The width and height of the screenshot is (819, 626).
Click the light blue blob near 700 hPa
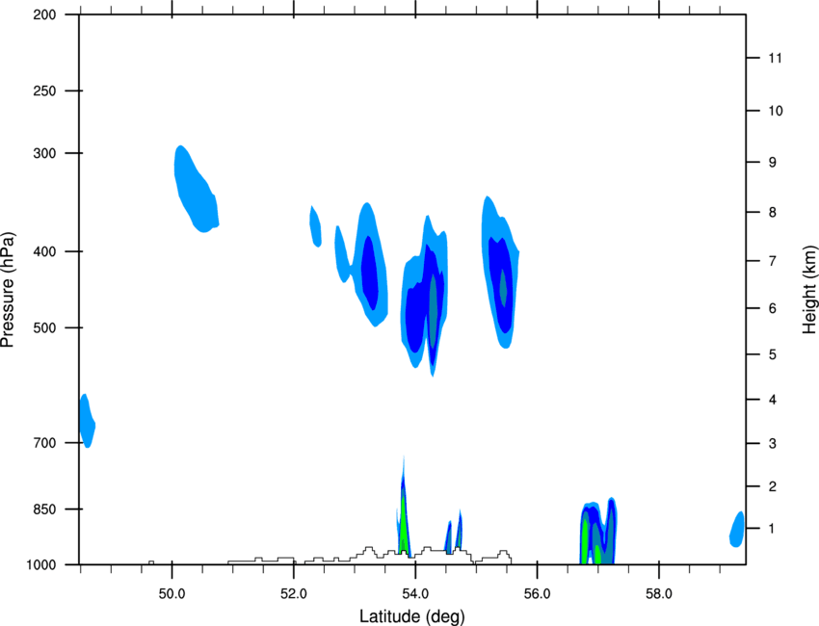pos(88,421)
